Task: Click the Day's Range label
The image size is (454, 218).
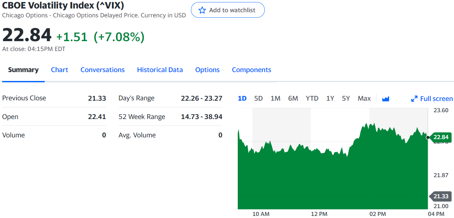Action: [136, 98]
